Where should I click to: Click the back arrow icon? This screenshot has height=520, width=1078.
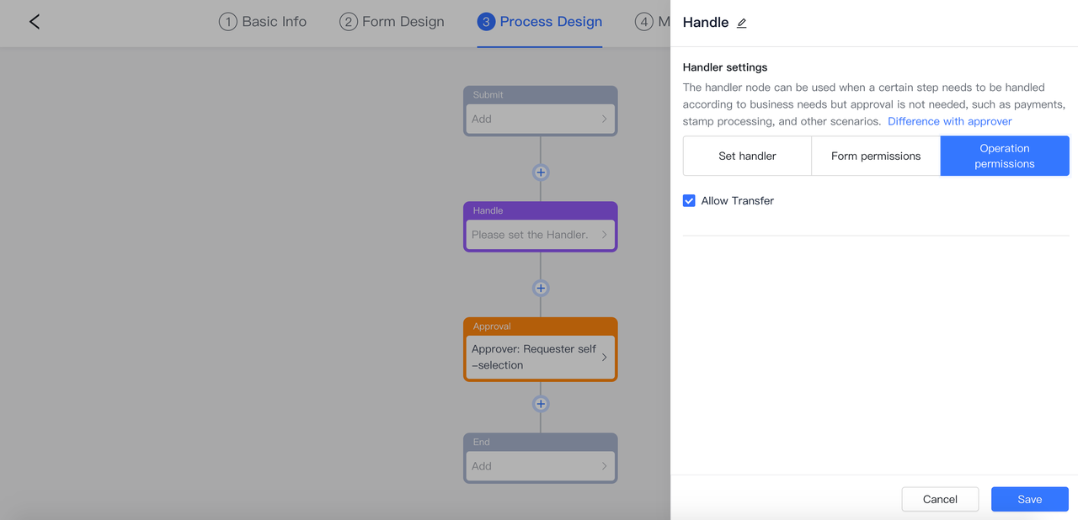(35, 22)
